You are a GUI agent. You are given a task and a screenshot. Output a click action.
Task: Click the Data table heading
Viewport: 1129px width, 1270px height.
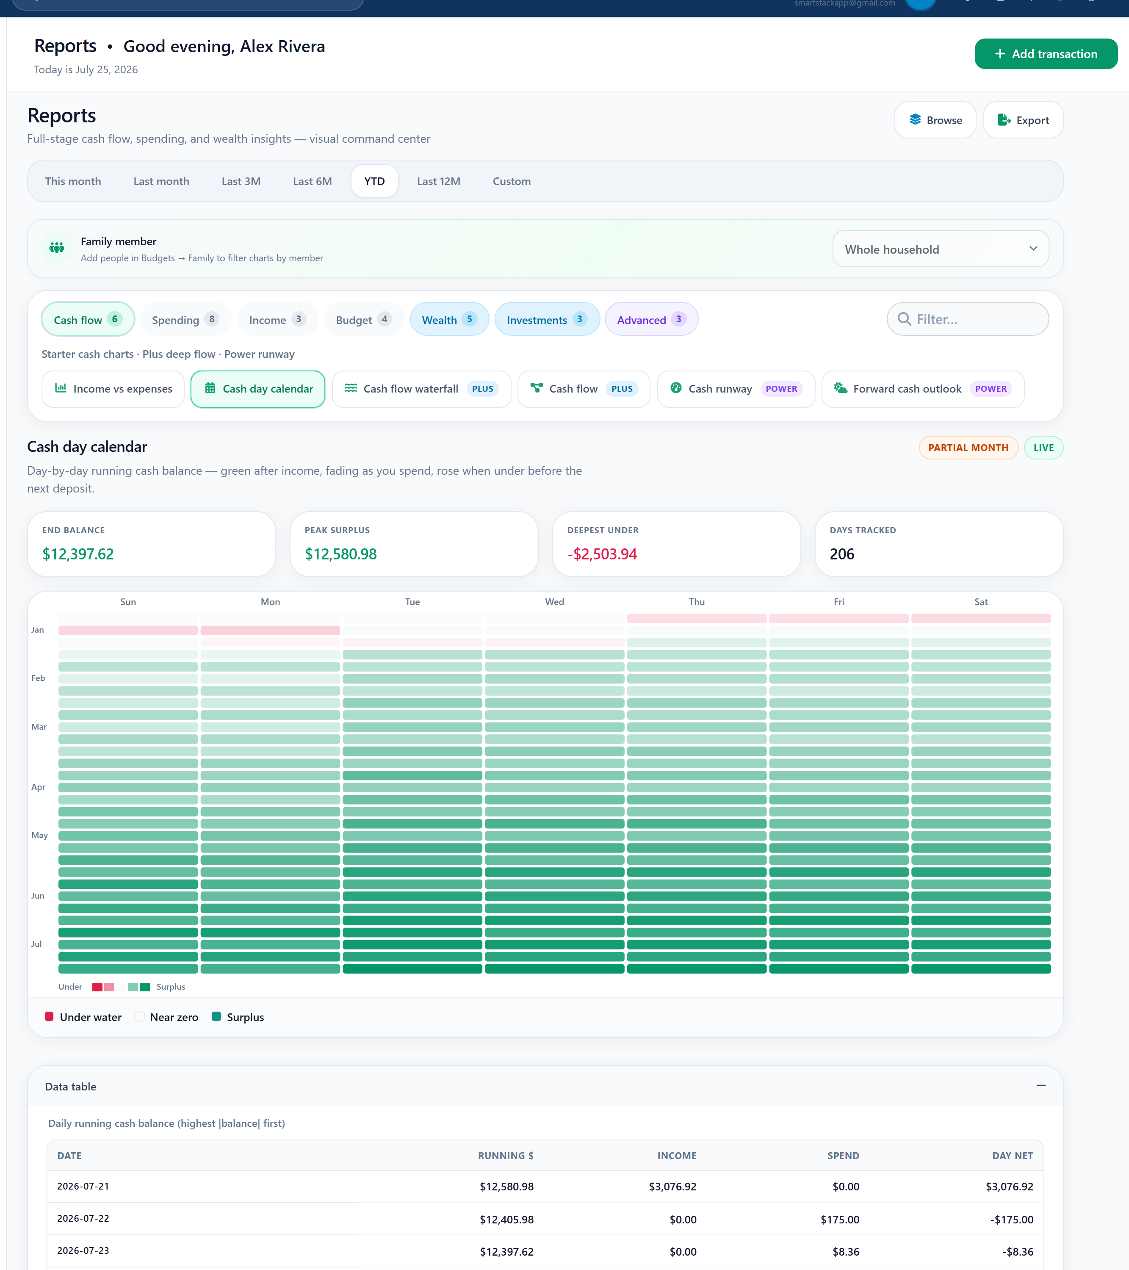[x=70, y=1087]
